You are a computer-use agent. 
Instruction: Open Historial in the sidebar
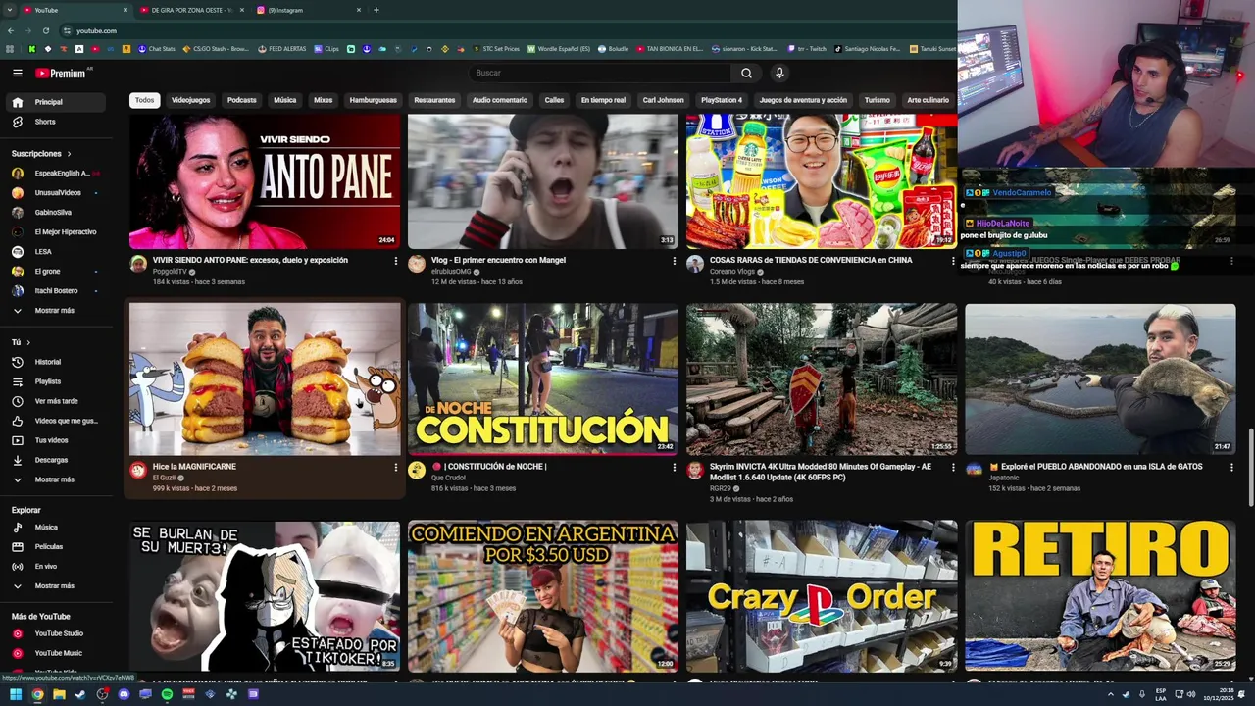click(57, 362)
